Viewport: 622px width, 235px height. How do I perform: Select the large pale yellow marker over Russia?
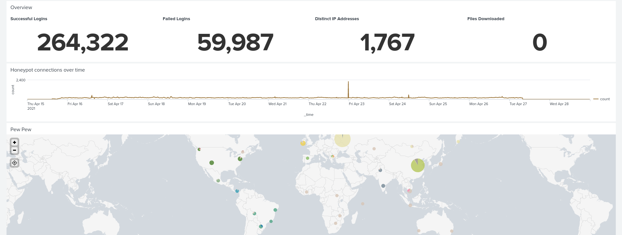(x=342, y=140)
